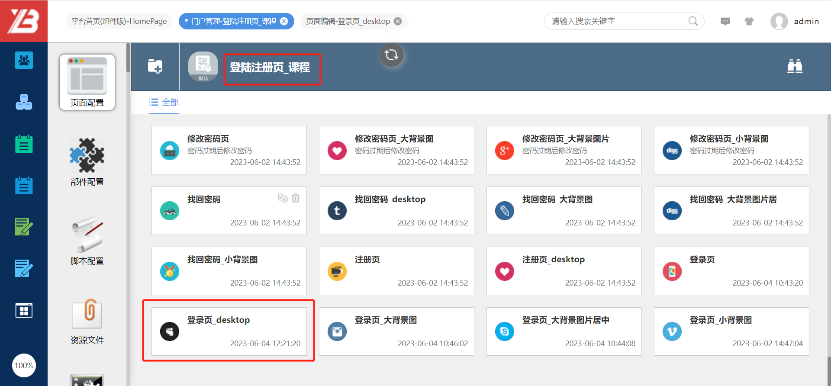
Task: Click the search magnifier icon
Action: click(693, 21)
